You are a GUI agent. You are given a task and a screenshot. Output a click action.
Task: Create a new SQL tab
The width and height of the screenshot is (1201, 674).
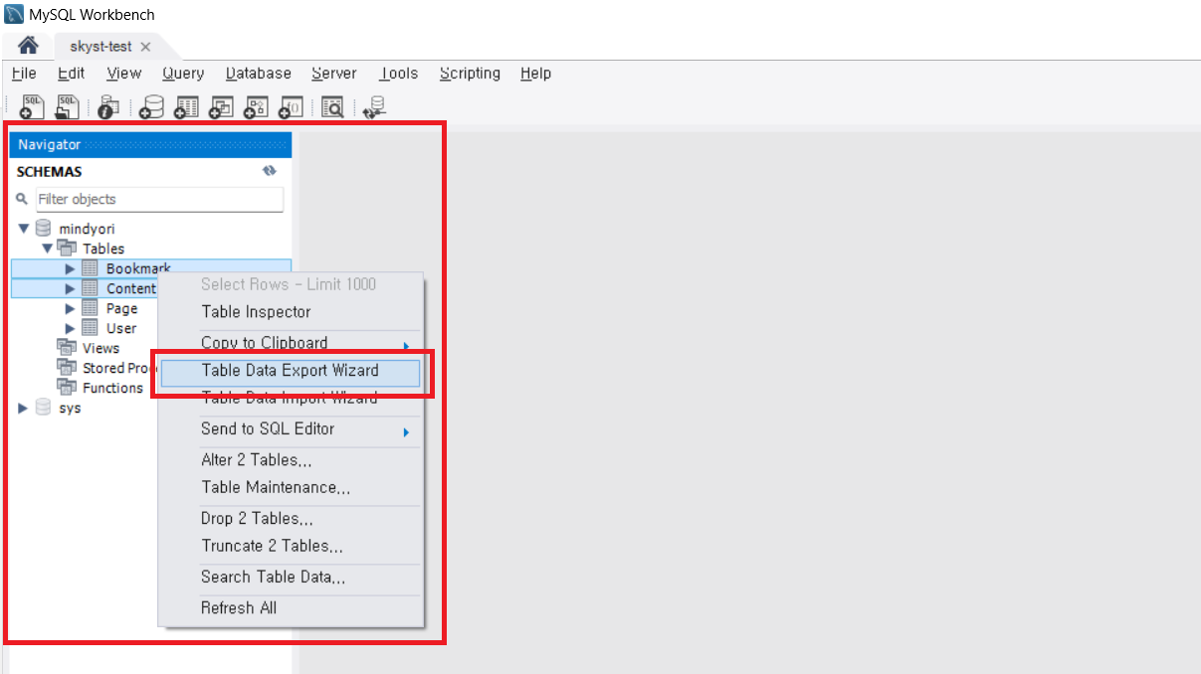(x=32, y=106)
